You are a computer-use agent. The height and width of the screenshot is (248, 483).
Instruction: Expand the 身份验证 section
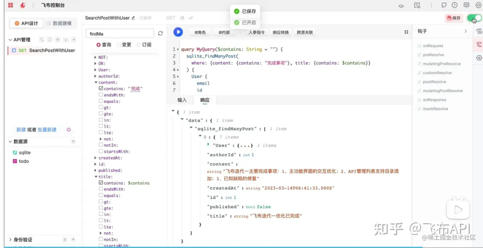click(10, 240)
